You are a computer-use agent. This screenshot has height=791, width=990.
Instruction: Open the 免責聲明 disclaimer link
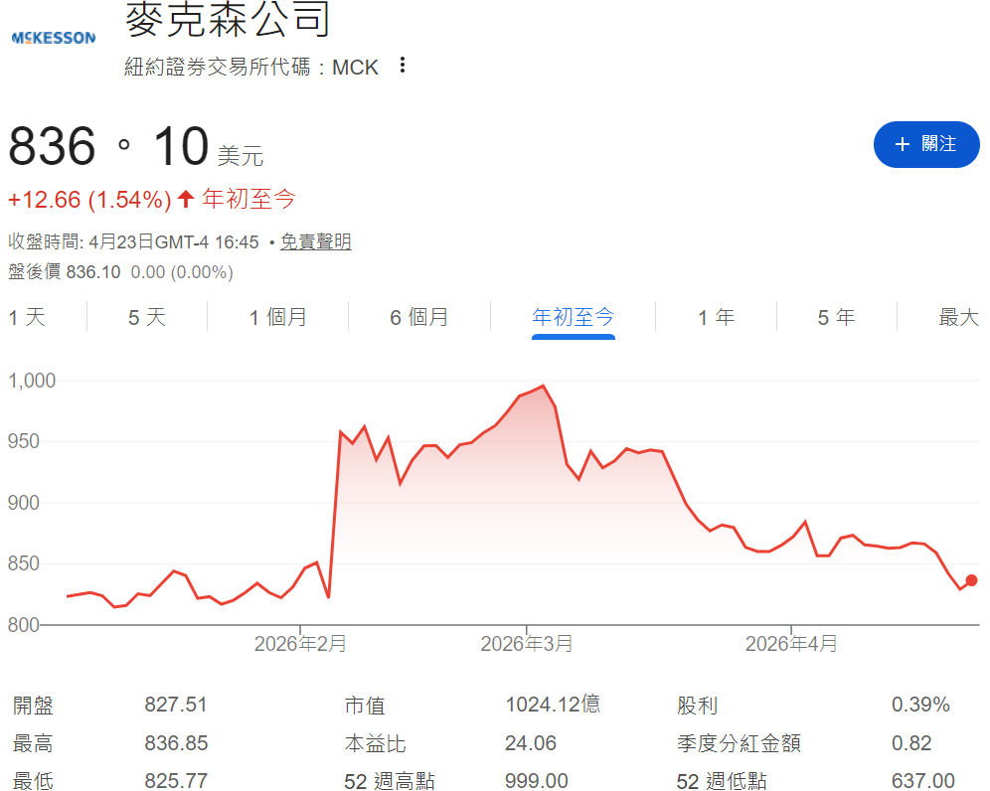(316, 241)
